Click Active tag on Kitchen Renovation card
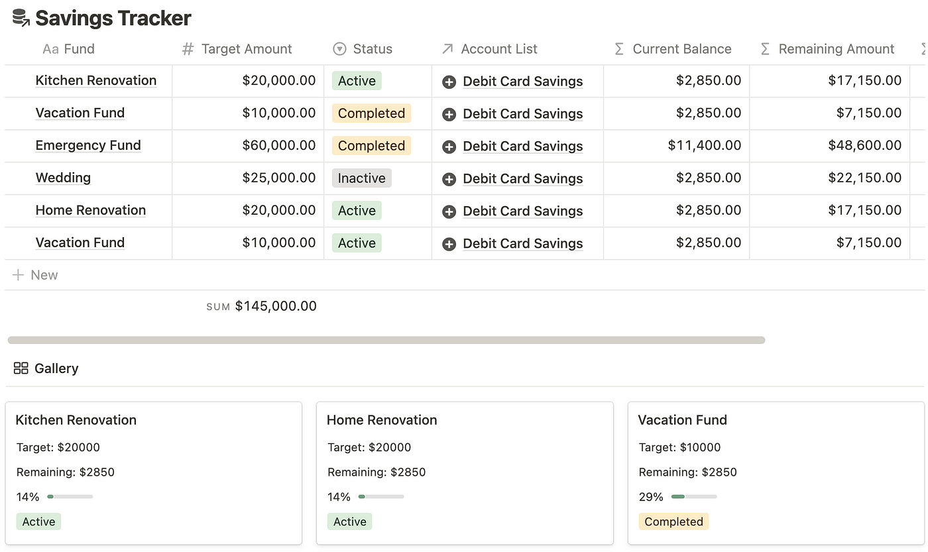The image size is (928, 552). (x=38, y=522)
